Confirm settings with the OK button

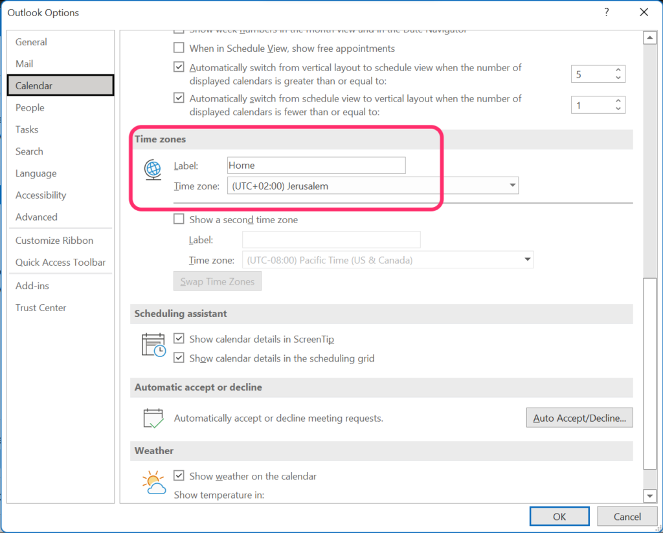[x=559, y=516]
